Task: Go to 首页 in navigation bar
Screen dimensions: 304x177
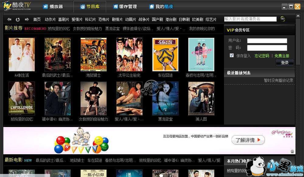Action: pos(37,19)
